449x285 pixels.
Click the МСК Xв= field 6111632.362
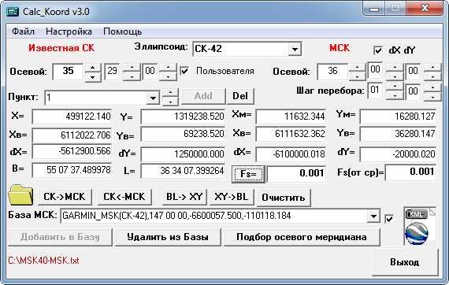coord(291,134)
